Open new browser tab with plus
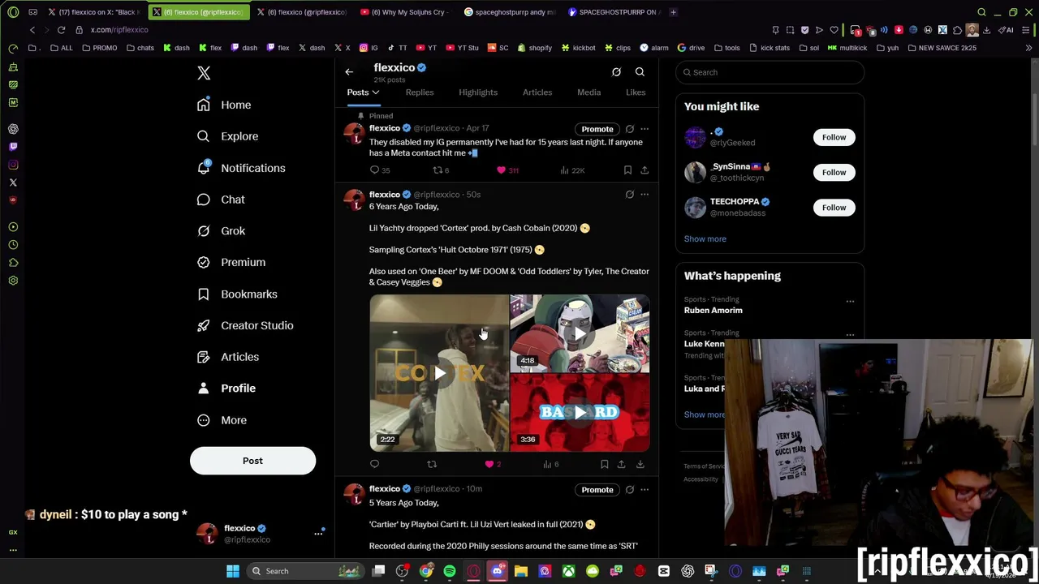The height and width of the screenshot is (584, 1039). (x=674, y=12)
